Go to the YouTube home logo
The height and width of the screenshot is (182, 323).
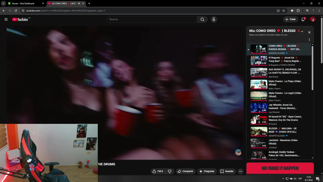coord(20,19)
